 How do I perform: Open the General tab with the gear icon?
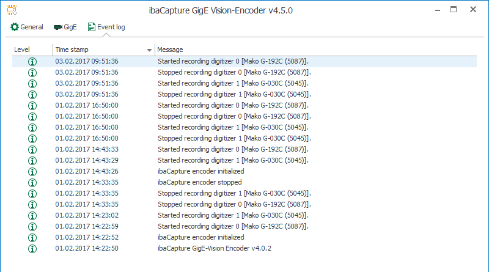[x=27, y=27]
